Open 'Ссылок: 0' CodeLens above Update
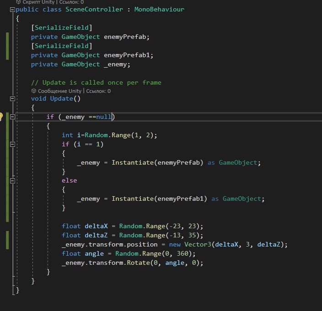Viewport: 322px width, 311px height. tap(98, 91)
